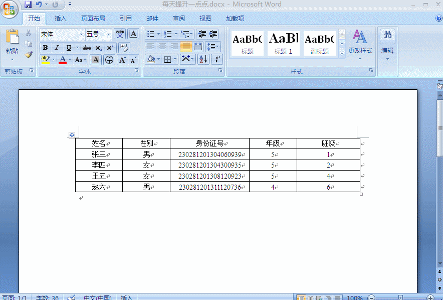Click the 编辑 binoculars icon

[388, 35]
